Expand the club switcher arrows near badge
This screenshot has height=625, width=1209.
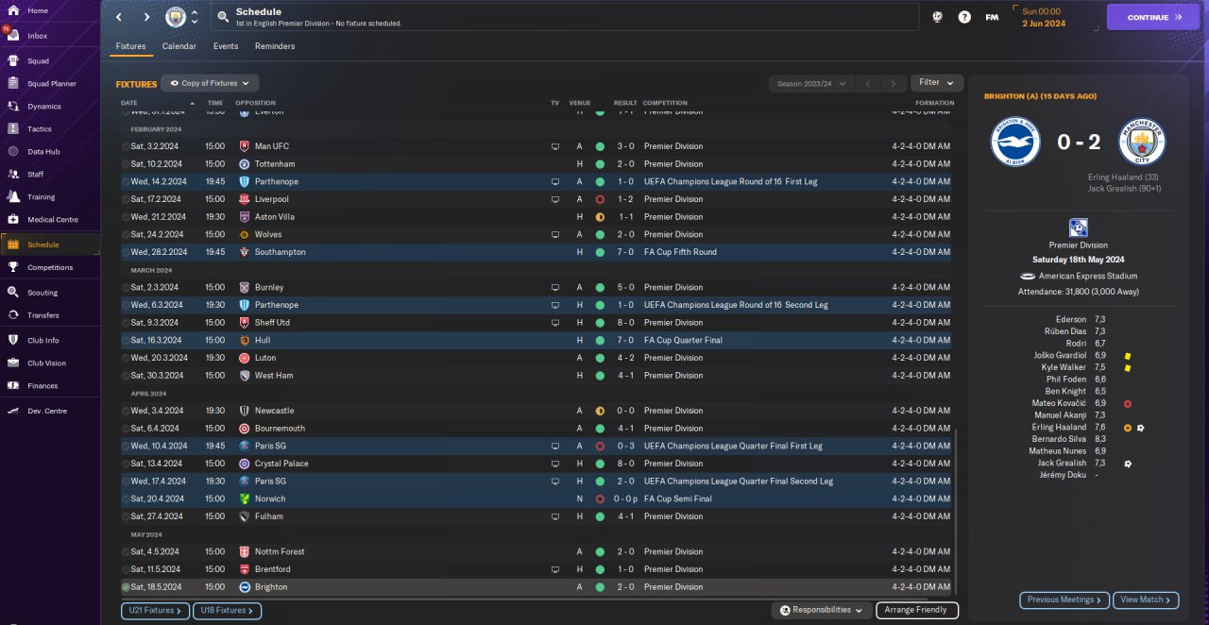[x=195, y=17]
